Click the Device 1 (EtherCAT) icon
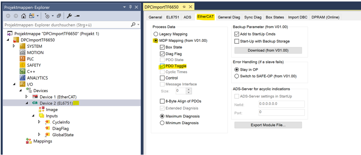Viewport: 361px width, 155px height. (x=35, y=97)
